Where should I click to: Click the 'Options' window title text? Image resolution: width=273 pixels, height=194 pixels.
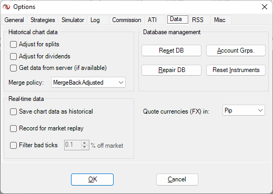point(24,7)
